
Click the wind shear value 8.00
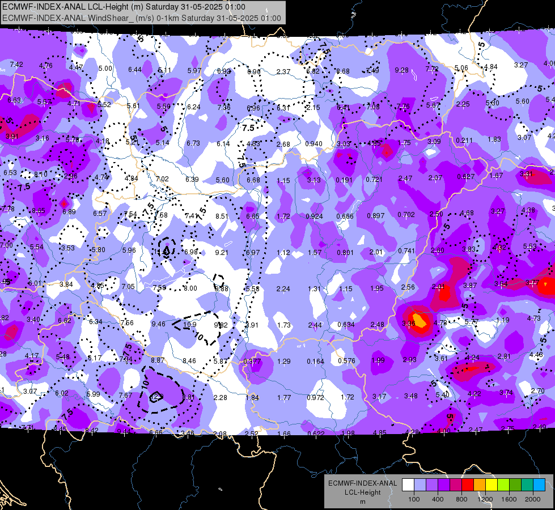(190, 288)
